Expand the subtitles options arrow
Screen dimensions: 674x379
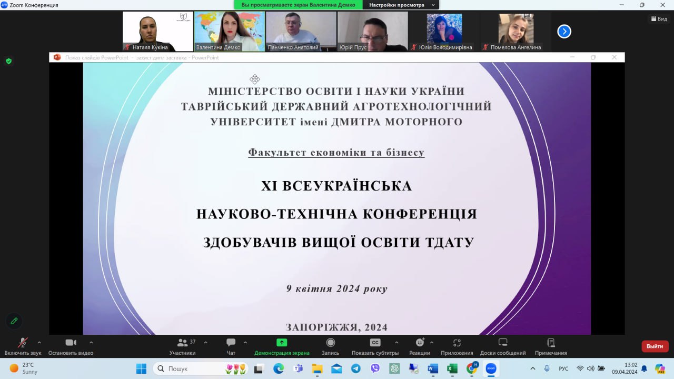tap(396, 342)
